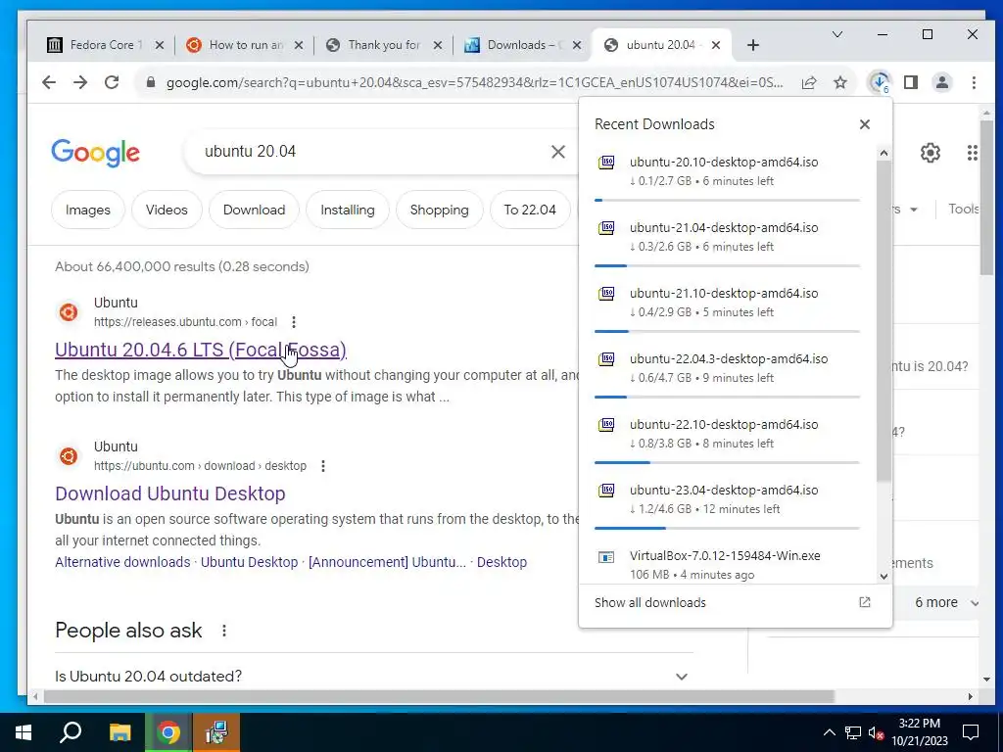1003x752 pixels.
Task: Open Ubuntu 20.04.6 LTS (Focal Fossa) link
Action: 201,350
